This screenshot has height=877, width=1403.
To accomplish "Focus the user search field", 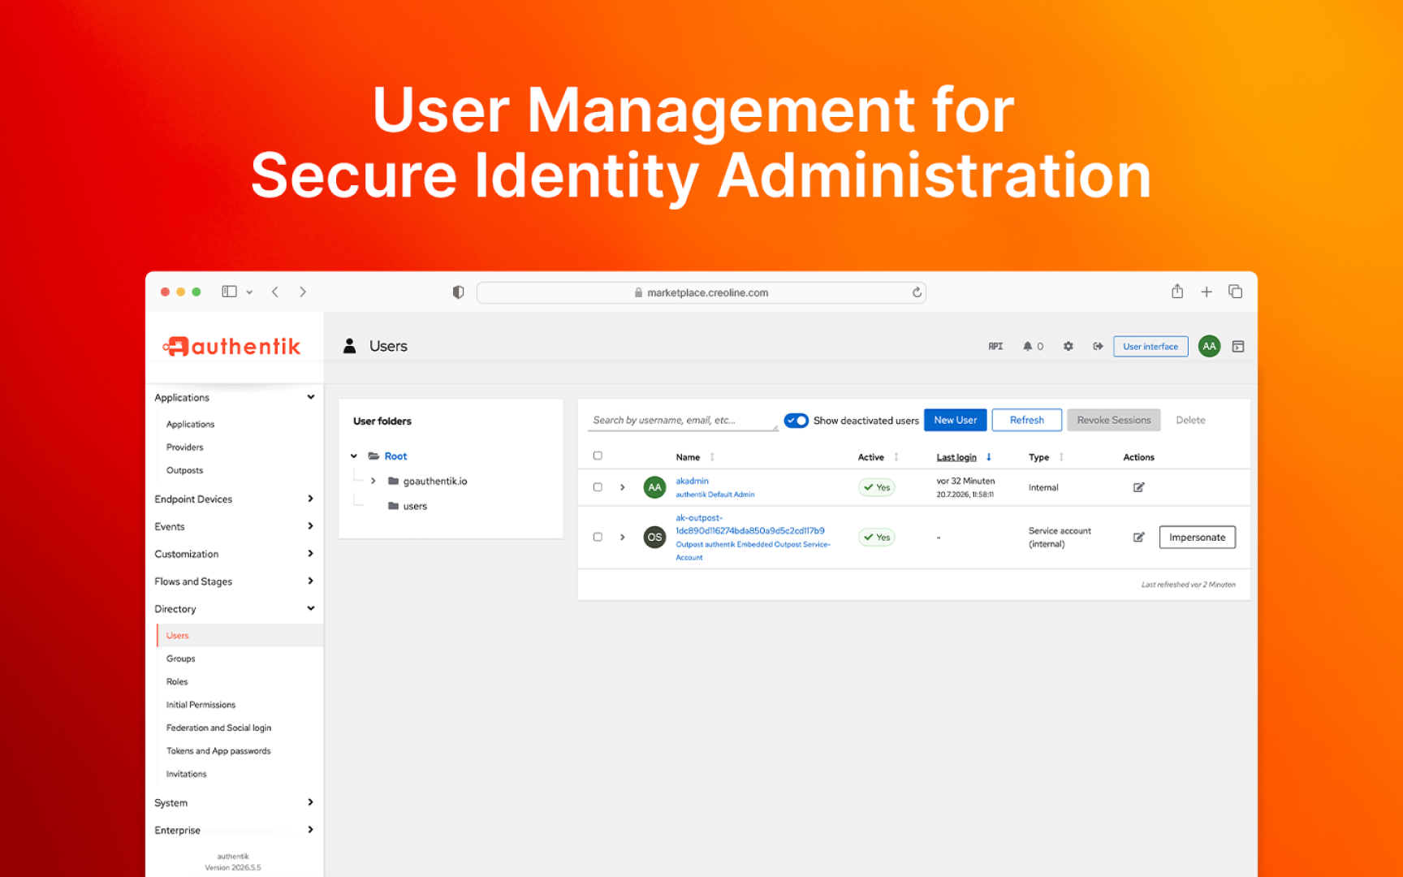I will coord(683,421).
